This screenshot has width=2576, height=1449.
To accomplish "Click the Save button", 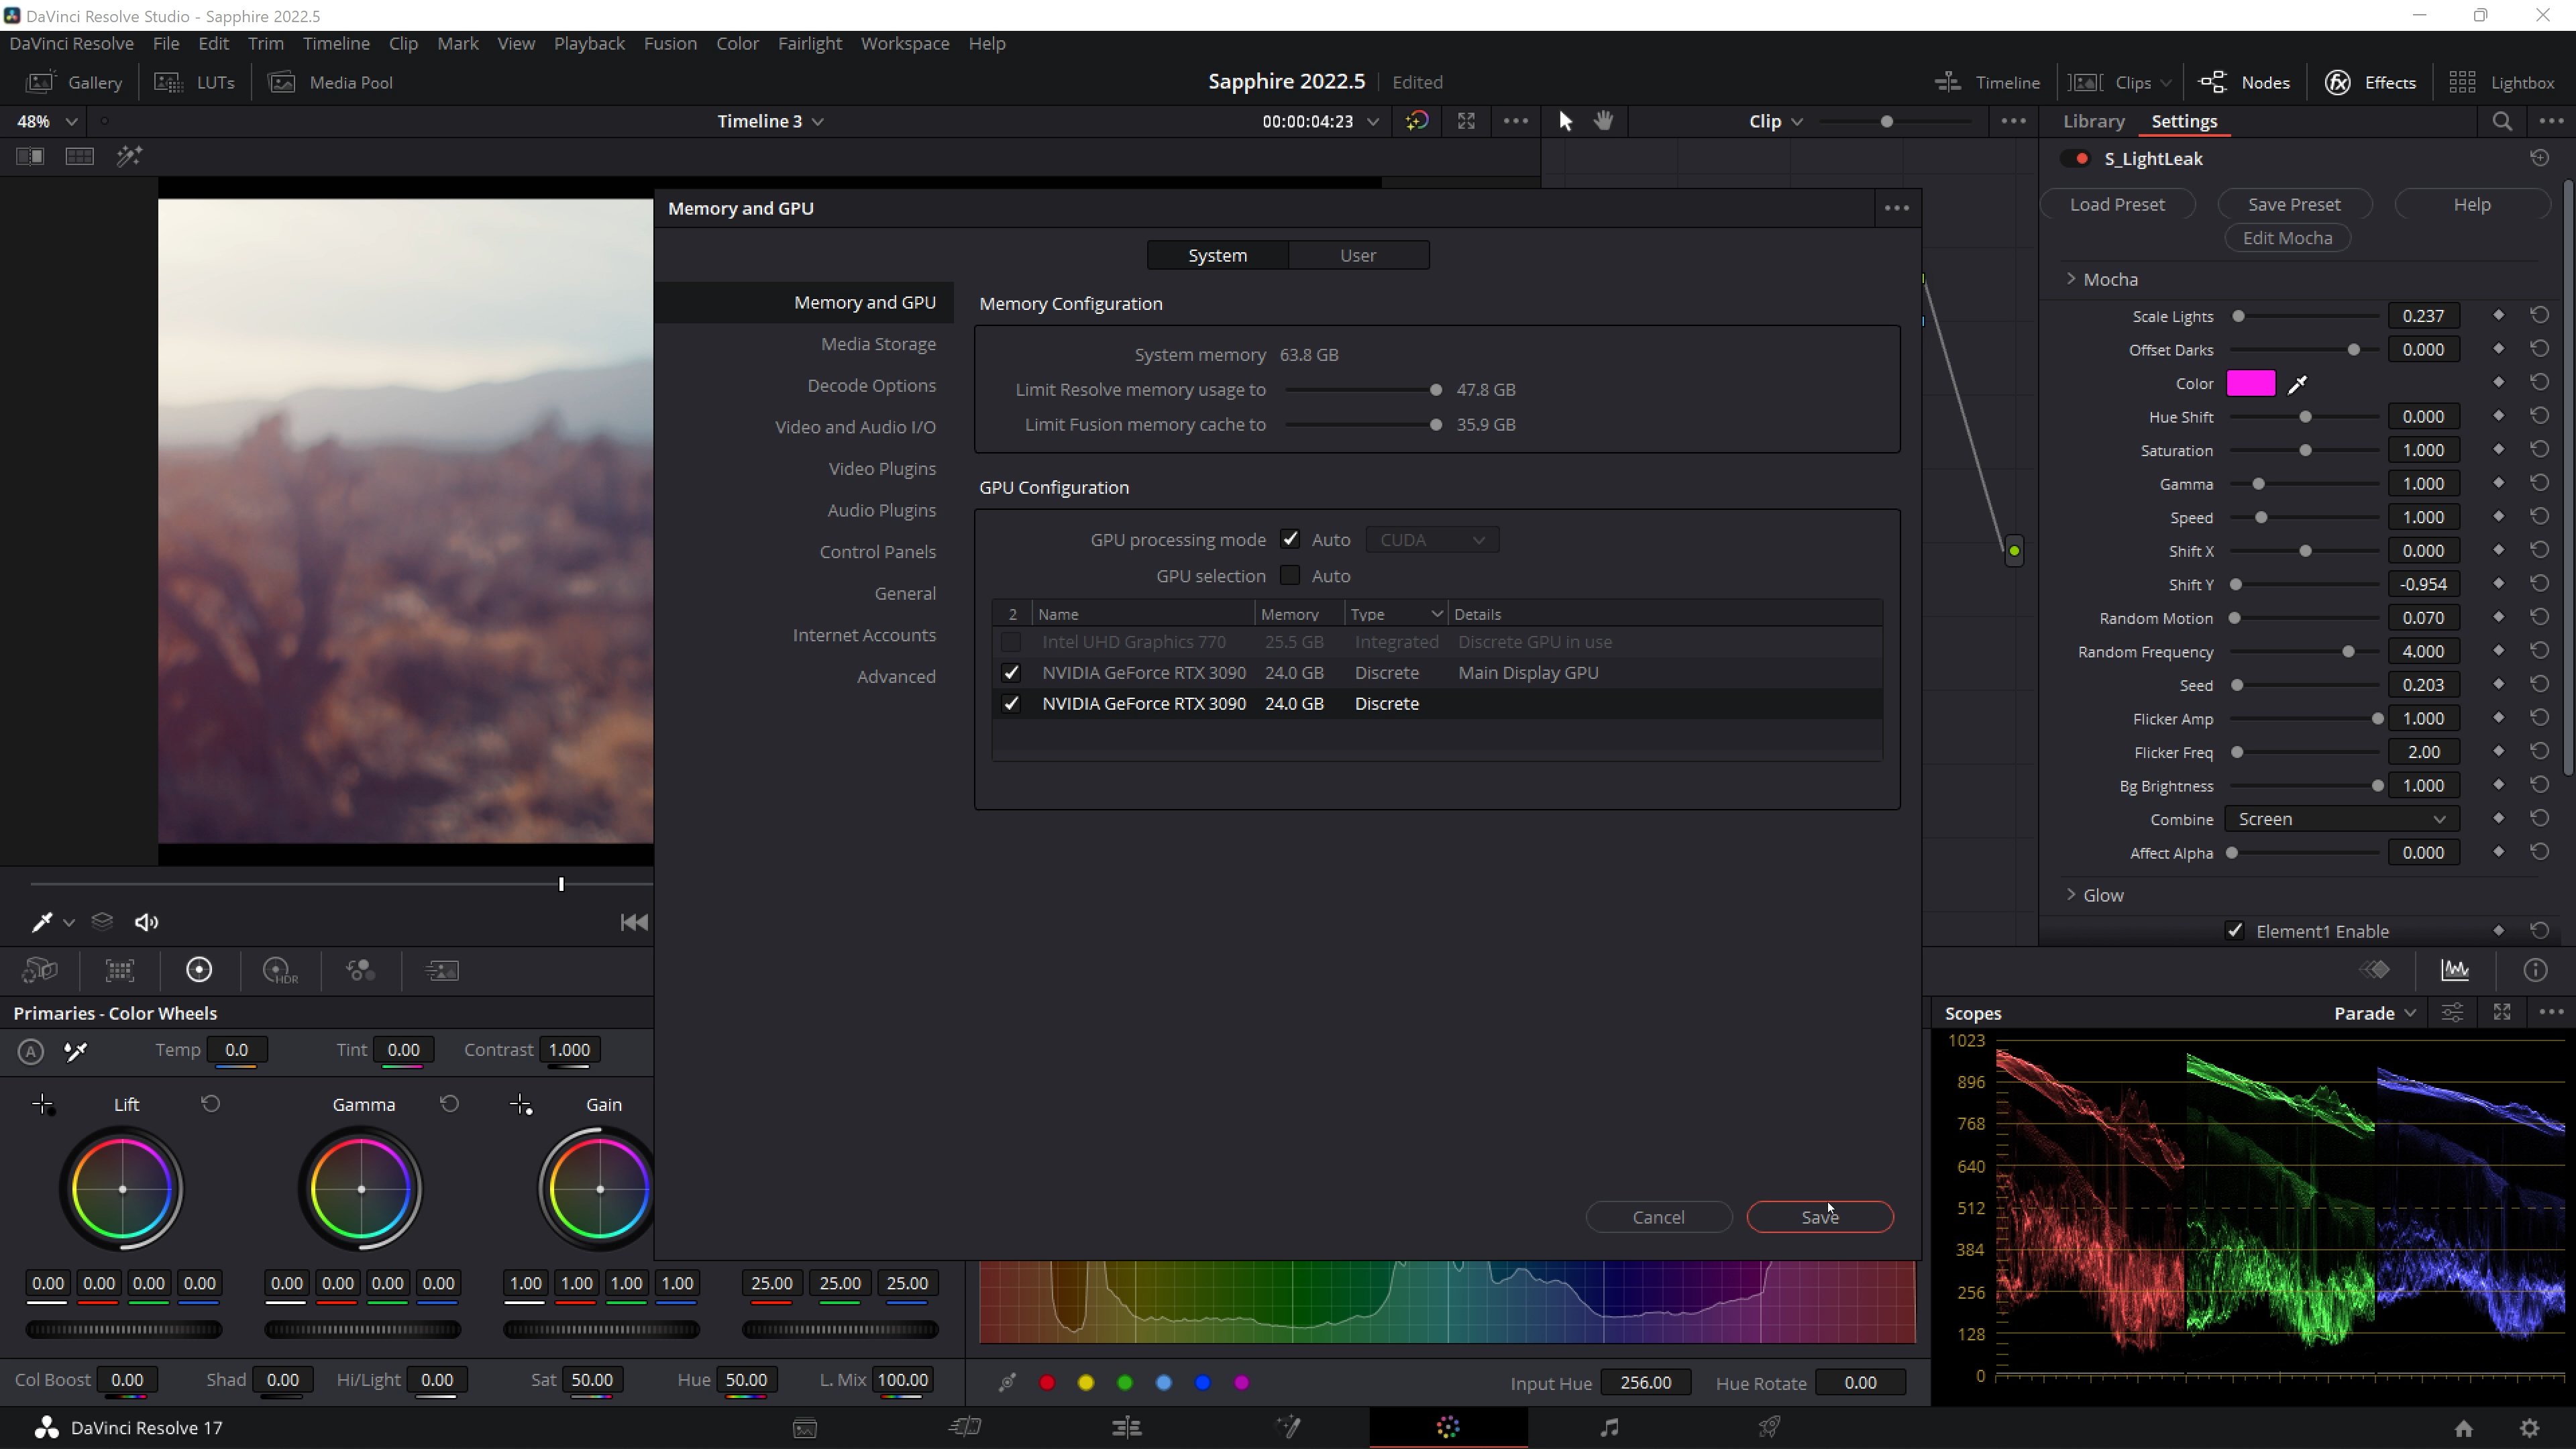I will [1820, 1217].
